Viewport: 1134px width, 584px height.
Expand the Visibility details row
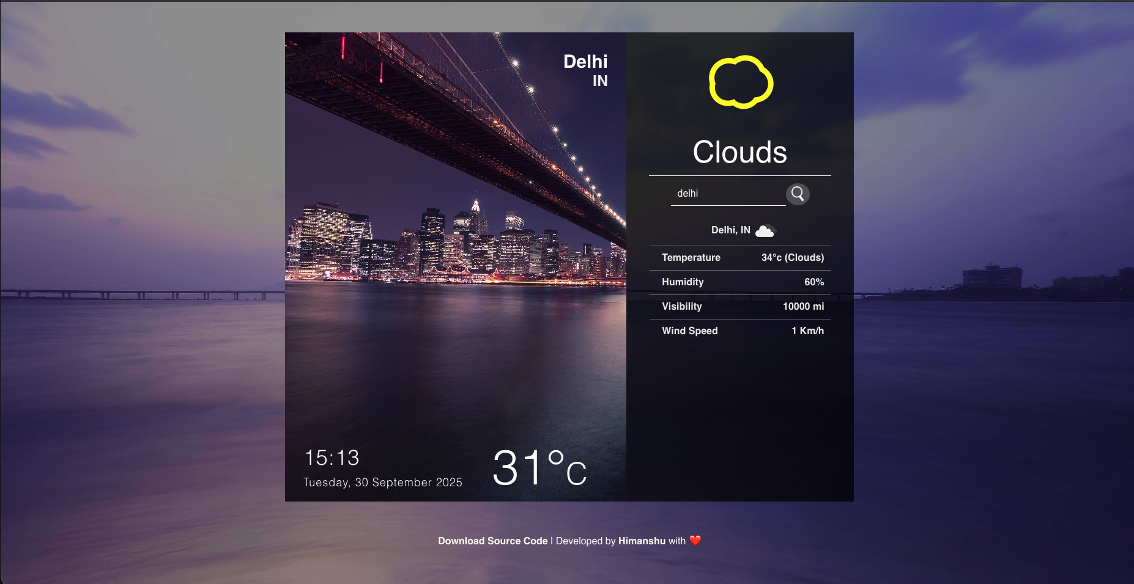tap(740, 306)
